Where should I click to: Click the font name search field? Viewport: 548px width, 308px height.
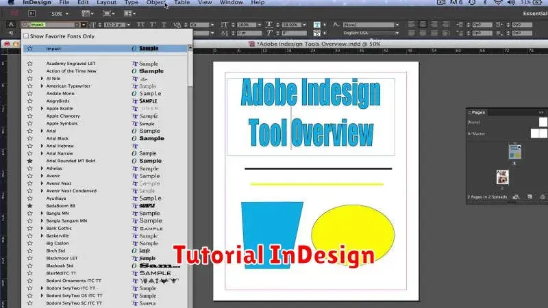(52, 25)
